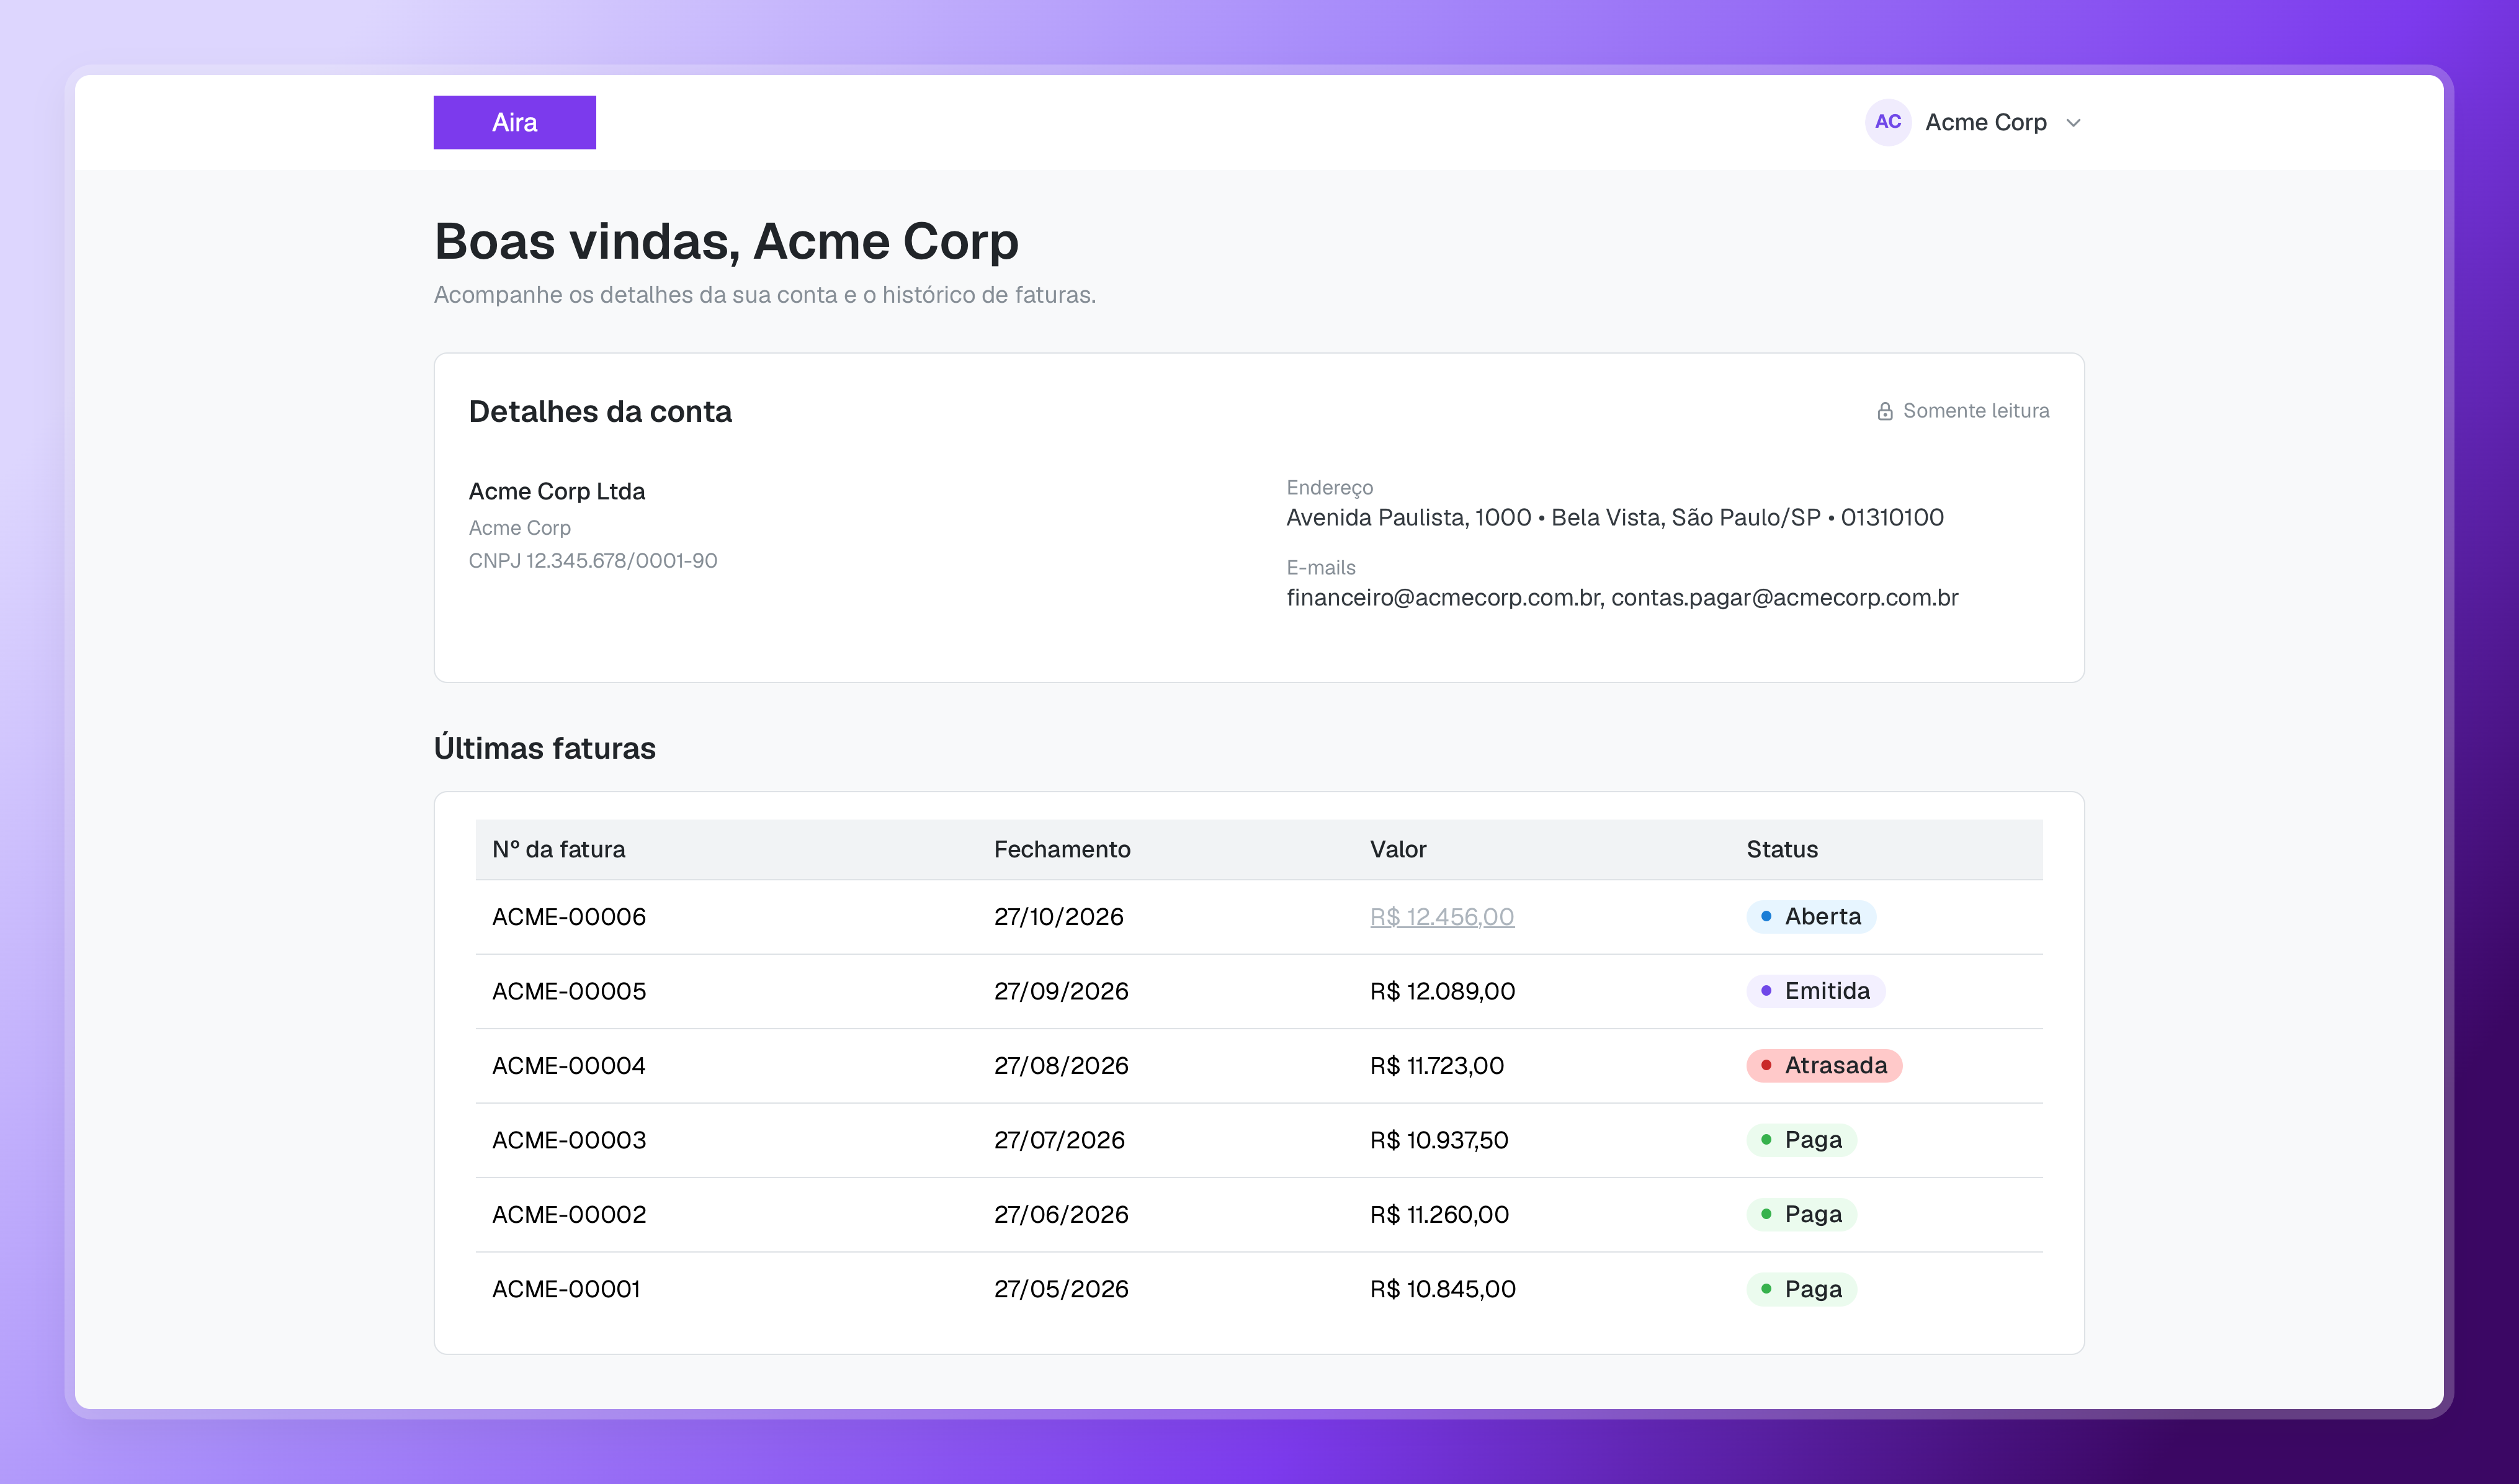Click the Atrasada status badge
The width and height of the screenshot is (2519, 1484).
[x=1824, y=1065]
